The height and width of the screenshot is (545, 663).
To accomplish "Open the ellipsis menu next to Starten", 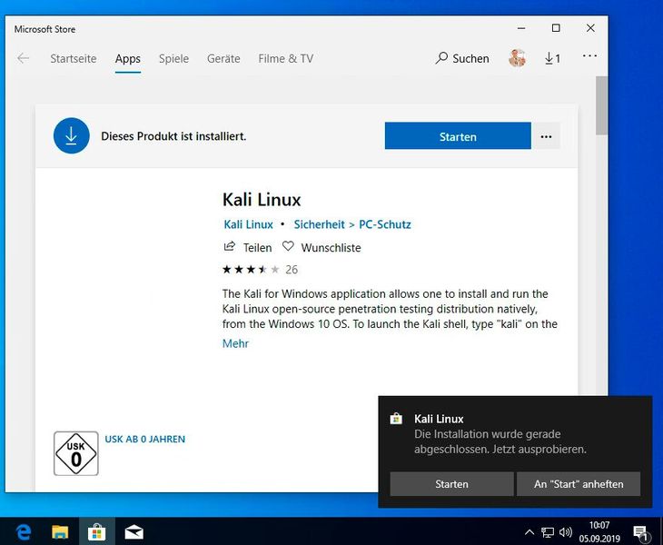I will point(546,136).
